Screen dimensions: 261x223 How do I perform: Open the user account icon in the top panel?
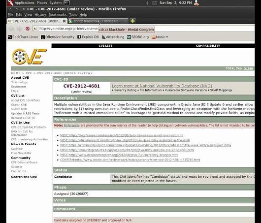pos(196,3)
